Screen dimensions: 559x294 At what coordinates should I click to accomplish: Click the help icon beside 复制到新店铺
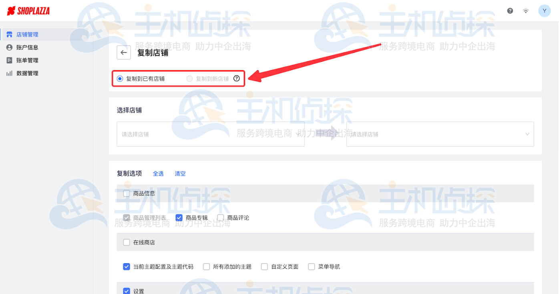[236, 79]
